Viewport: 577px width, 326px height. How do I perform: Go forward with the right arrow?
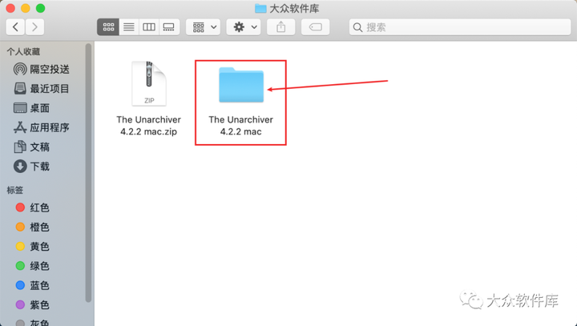[x=34, y=27]
